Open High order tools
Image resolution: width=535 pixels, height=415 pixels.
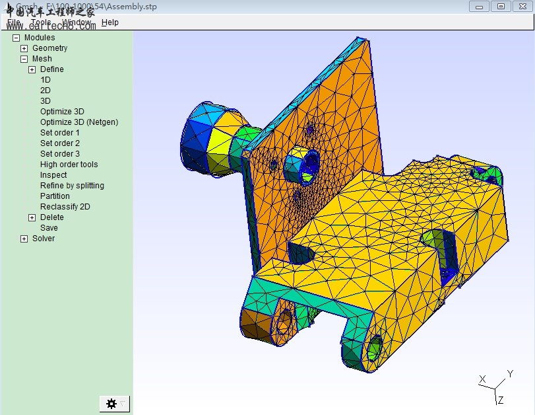pos(69,165)
